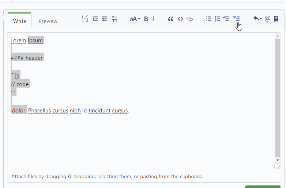The image size is (286, 188).
Task: Open the header text size dropdown
Action: (135, 19)
